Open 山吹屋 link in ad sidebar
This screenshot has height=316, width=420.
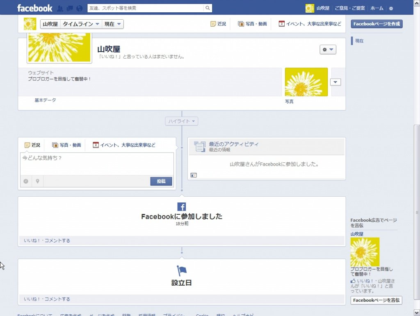pyautogui.click(x=357, y=234)
